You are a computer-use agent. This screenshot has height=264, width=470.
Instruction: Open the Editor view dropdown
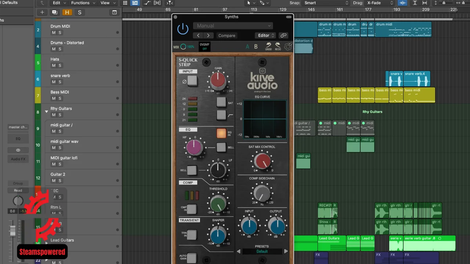pyautogui.click(x=265, y=36)
